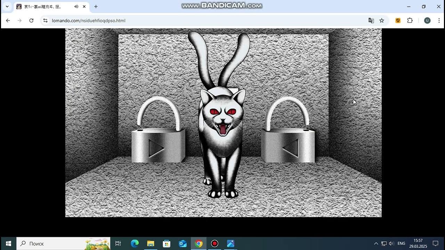Open Microsoft Edge from the taskbar
The height and width of the screenshot is (250, 445).
[x=135, y=243]
